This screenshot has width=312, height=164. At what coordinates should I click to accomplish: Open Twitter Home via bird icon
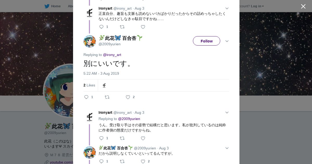[x=47, y=6]
